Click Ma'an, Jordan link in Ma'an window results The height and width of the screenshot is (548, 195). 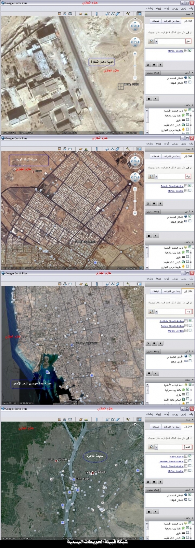point(175,51)
